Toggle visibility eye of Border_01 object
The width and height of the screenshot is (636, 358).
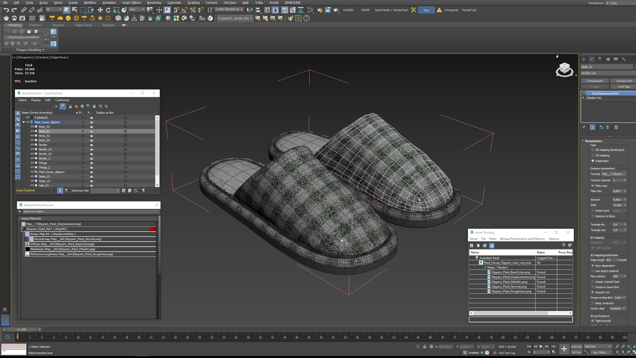pos(32,149)
